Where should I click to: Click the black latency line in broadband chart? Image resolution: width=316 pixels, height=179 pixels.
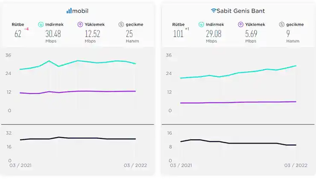point(256,143)
